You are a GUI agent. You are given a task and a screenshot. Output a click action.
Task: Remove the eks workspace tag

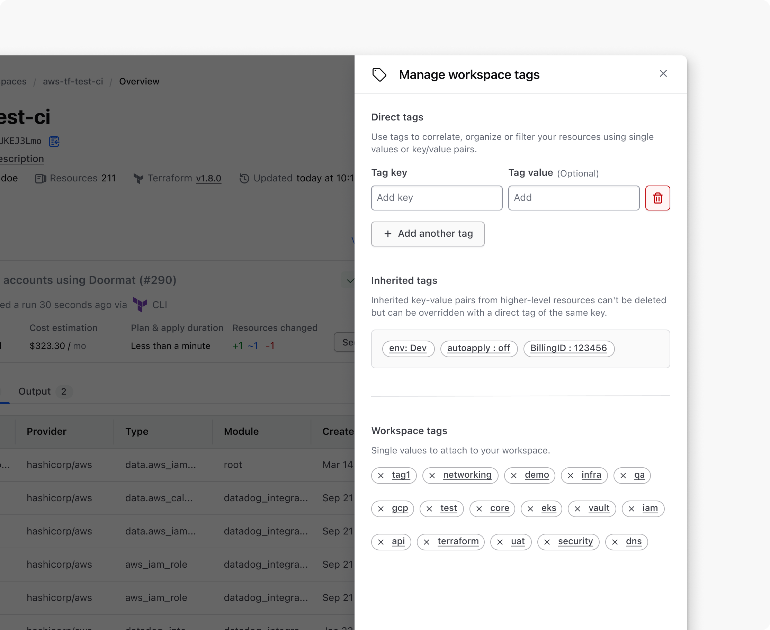click(x=530, y=509)
